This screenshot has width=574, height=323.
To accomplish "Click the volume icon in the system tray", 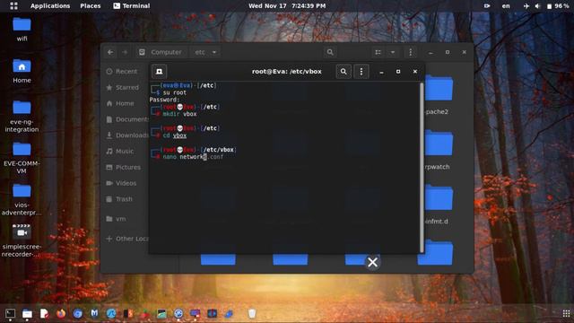I will tap(537, 6).
